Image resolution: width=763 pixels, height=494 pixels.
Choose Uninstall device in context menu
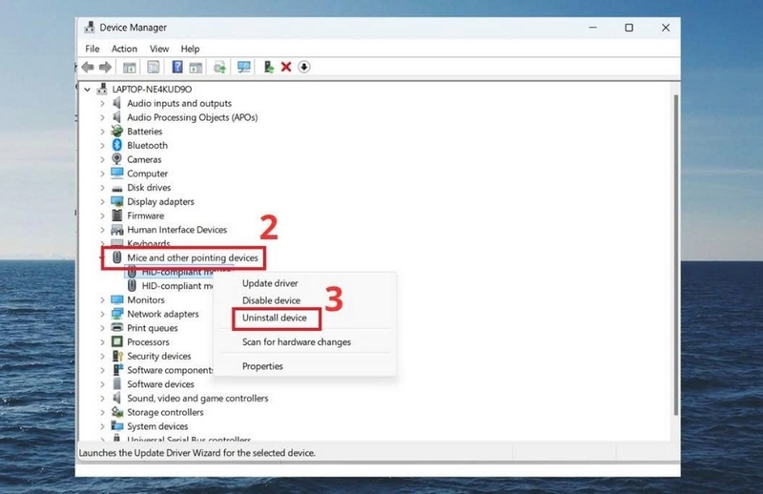275,318
